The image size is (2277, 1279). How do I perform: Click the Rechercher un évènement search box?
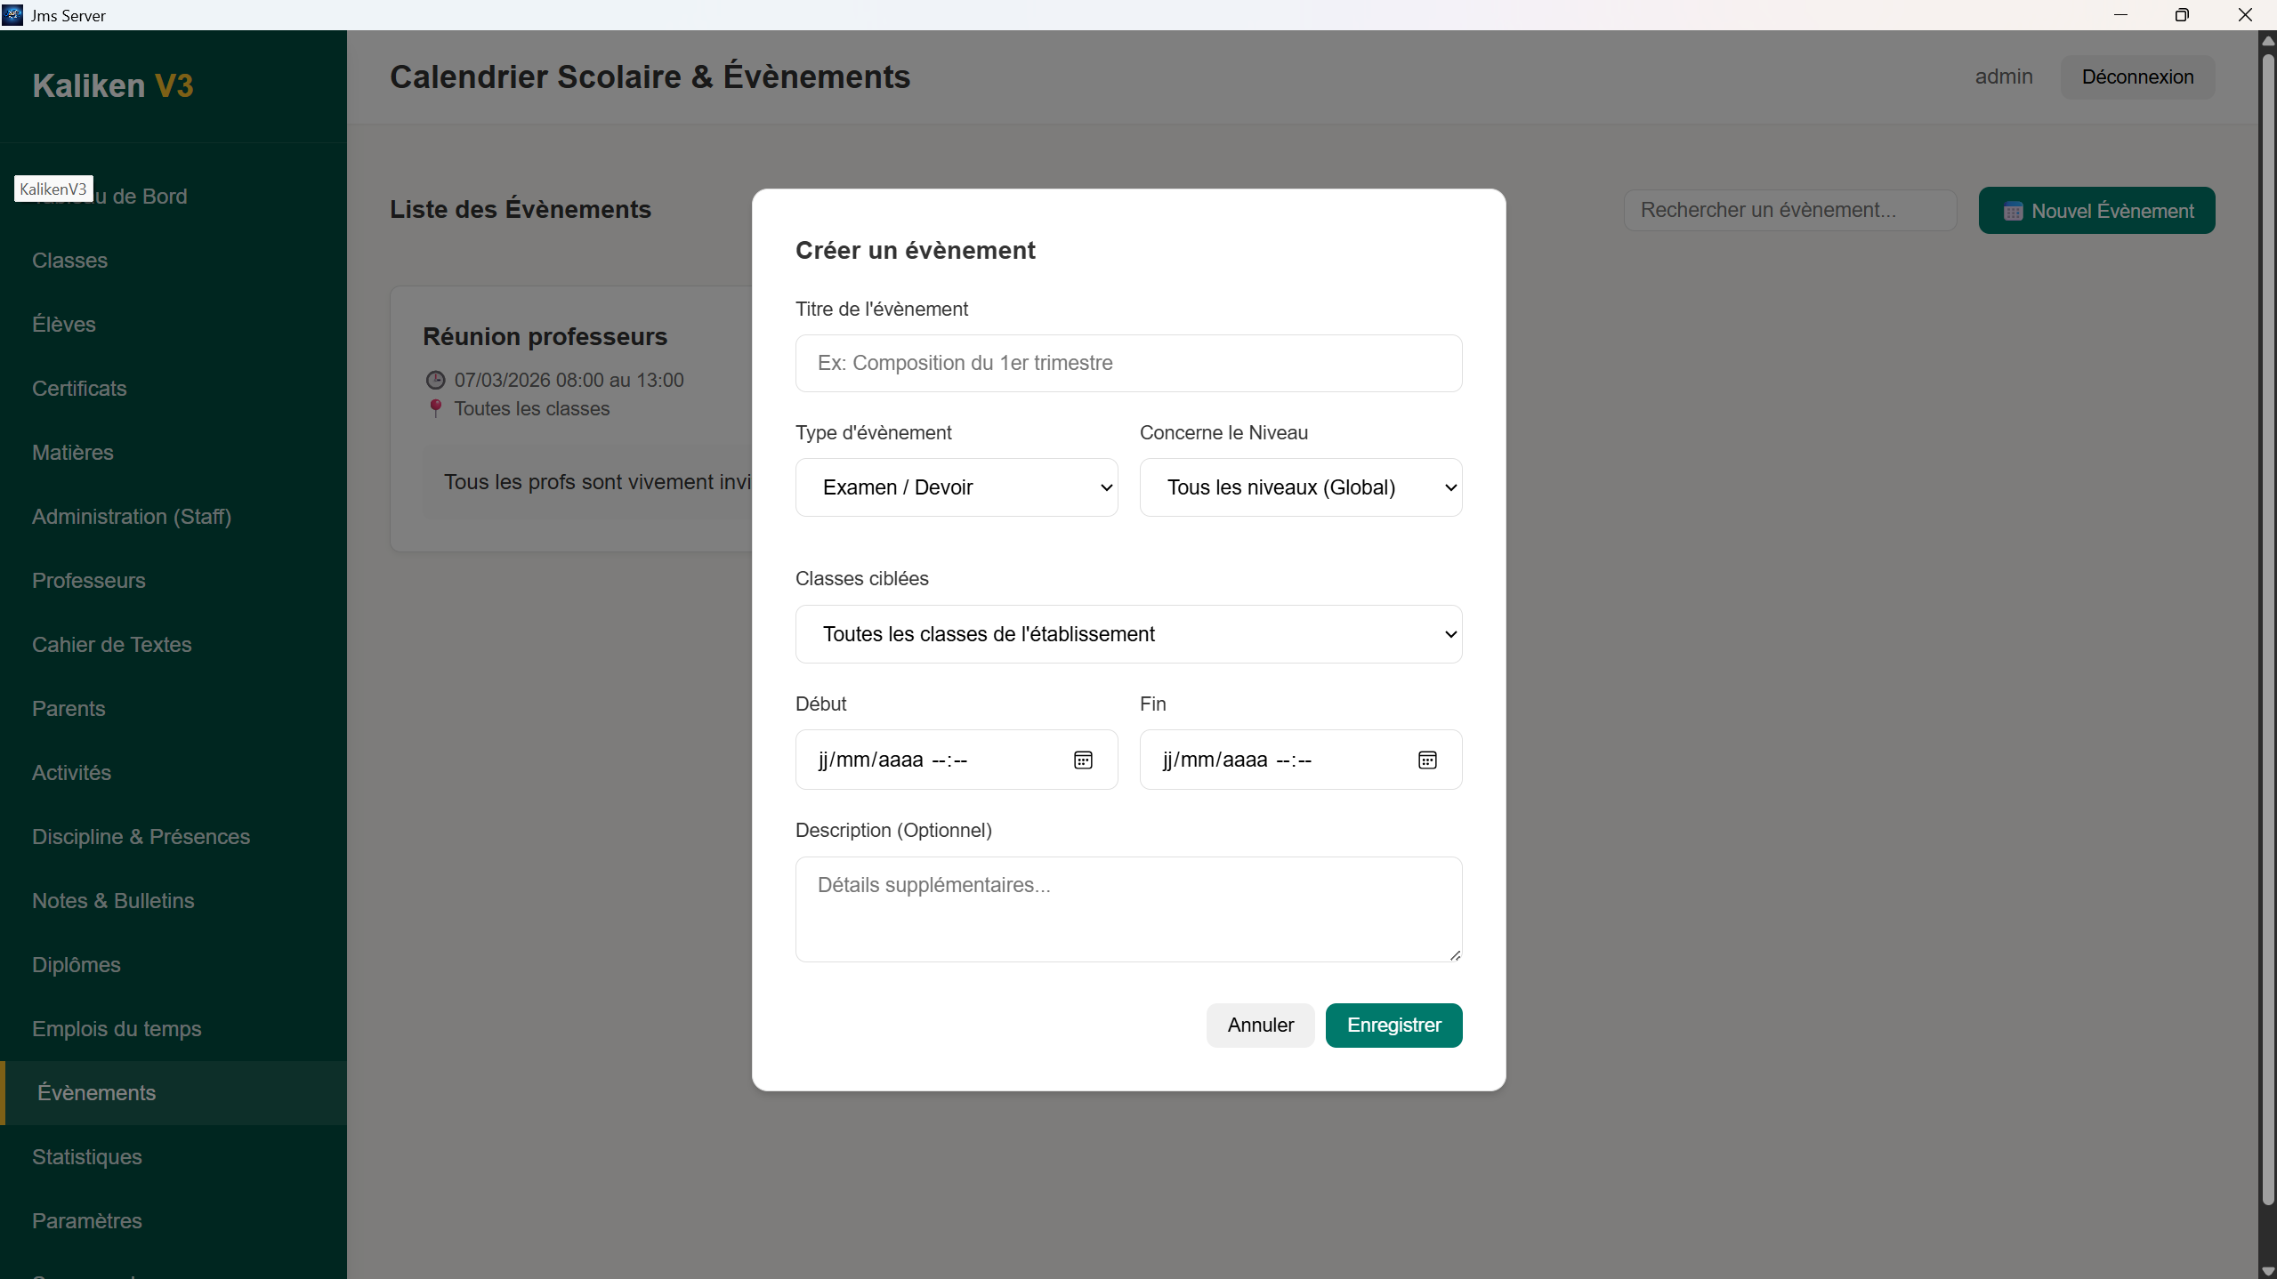[x=1789, y=211]
